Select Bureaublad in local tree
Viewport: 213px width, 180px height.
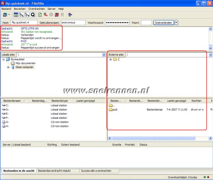click(17, 59)
